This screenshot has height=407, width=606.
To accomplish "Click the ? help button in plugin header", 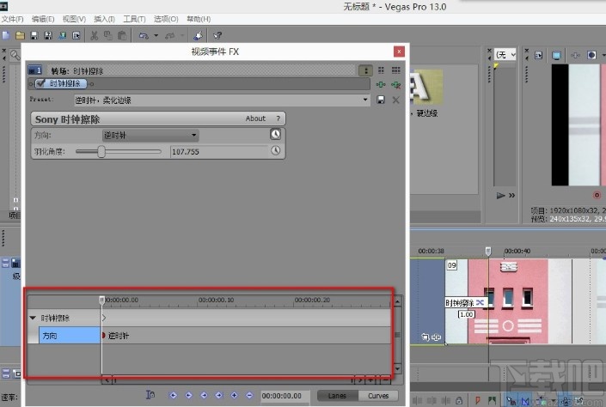I will click(278, 118).
